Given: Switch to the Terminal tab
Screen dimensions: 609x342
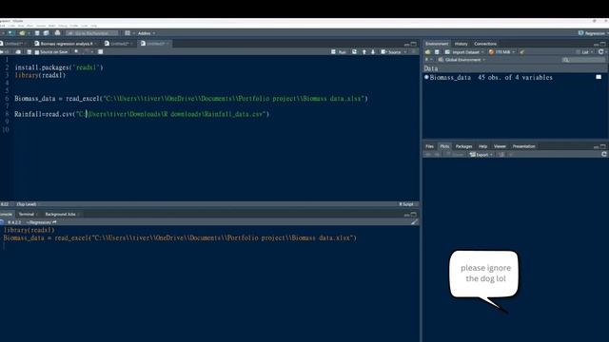Looking at the screenshot, I should coord(27,214).
